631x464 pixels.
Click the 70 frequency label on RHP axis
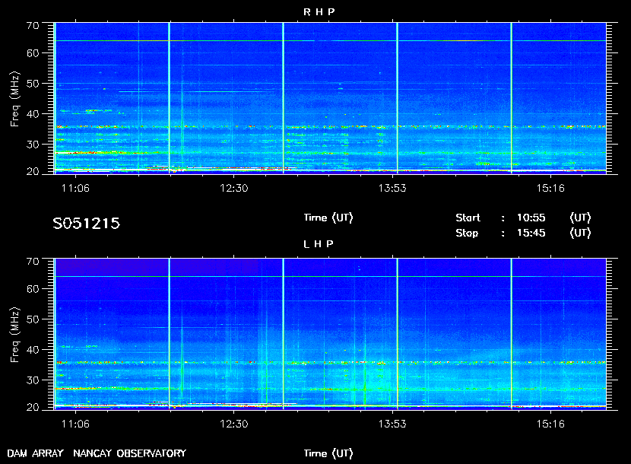coord(33,26)
